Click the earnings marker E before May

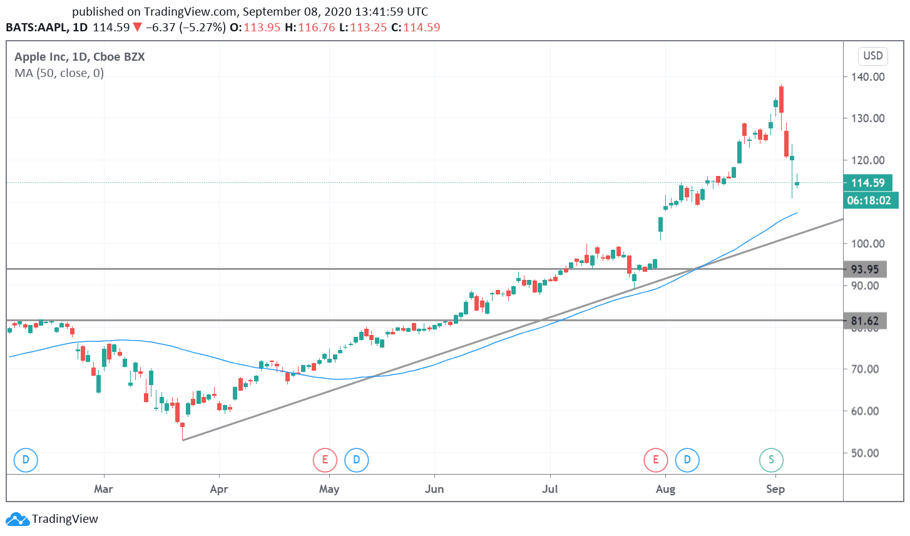click(x=325, y=460)
